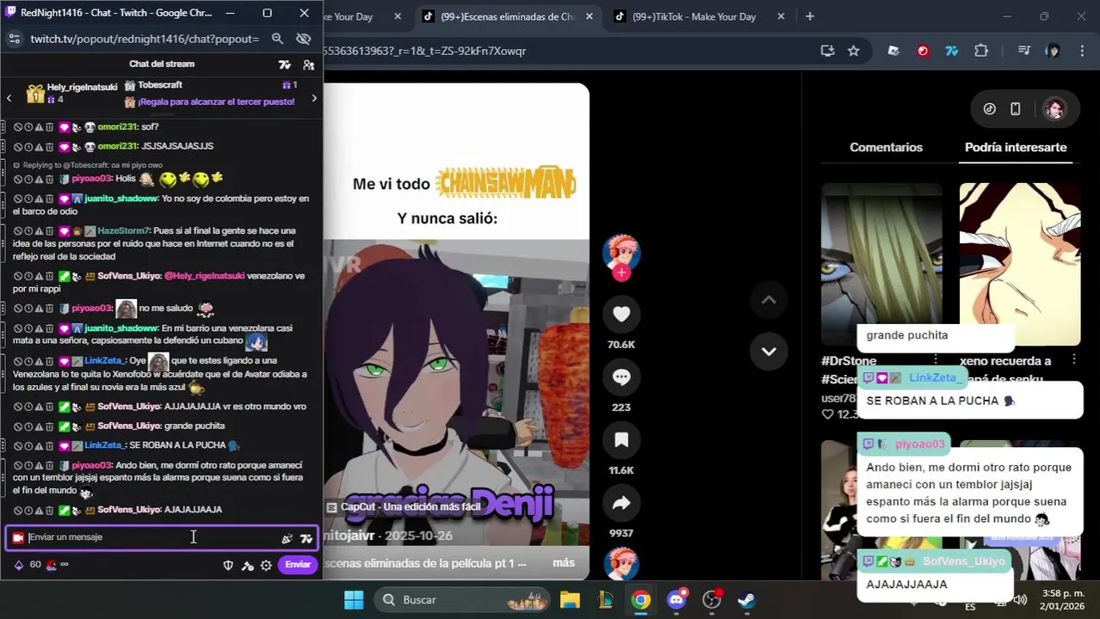Open Steam from taskbar

(746, 599)
